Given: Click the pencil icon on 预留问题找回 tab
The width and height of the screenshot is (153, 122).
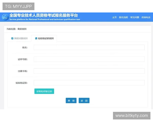Looking at the screenshot, I should (x=12, y=38).
